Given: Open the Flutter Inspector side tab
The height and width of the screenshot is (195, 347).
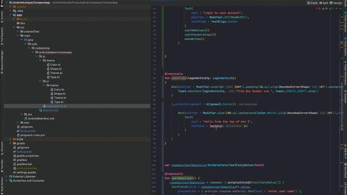Looking at the screenshot, I should click(x=345, y=22).
